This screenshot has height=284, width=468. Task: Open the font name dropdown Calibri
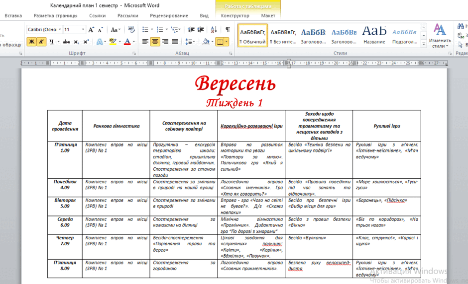point(44,29)
